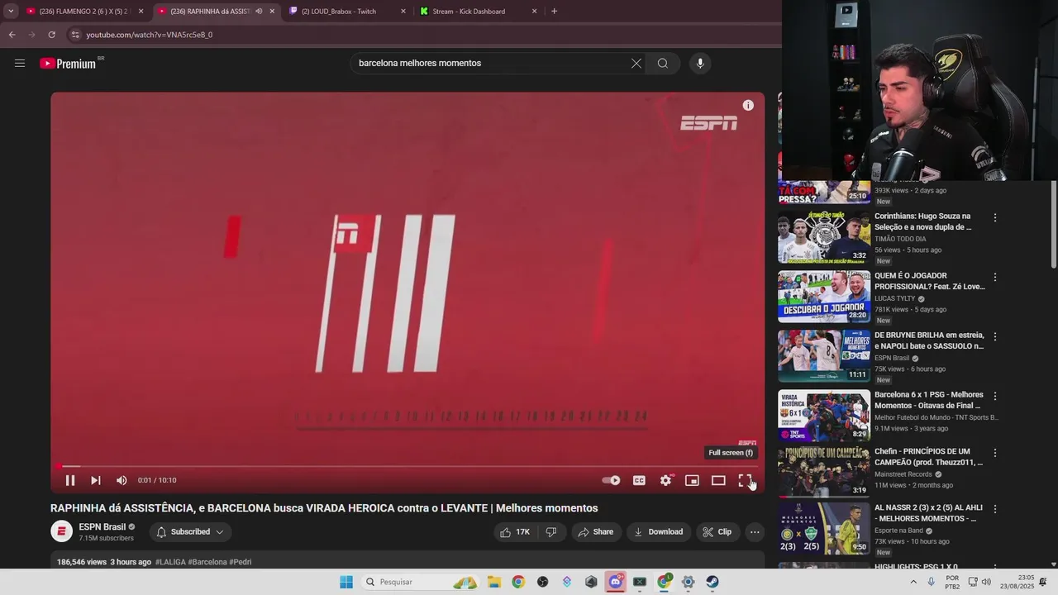Open more actions ellipsis under video

[755, 532]
